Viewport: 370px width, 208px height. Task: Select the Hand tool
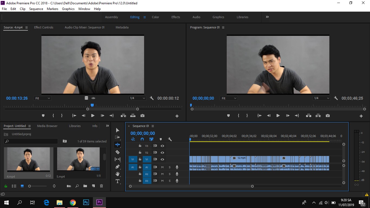click(118, 174)
